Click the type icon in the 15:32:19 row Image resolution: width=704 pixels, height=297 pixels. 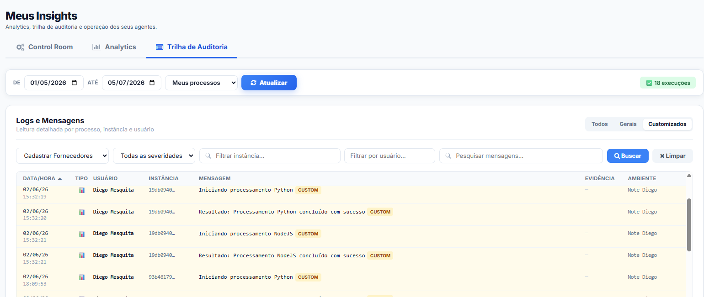(x=82, y=190)
